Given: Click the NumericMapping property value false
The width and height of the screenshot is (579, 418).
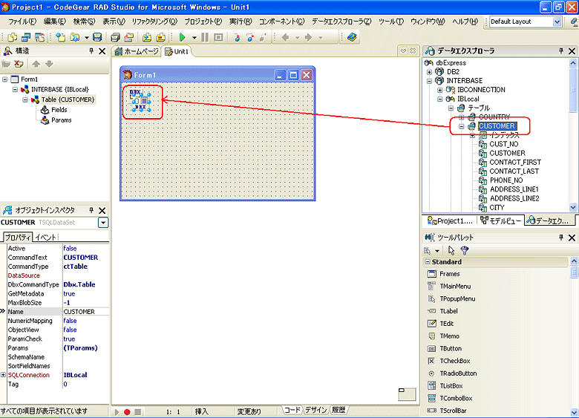Looking at the screenshot, I should click(x=71, y=321).
